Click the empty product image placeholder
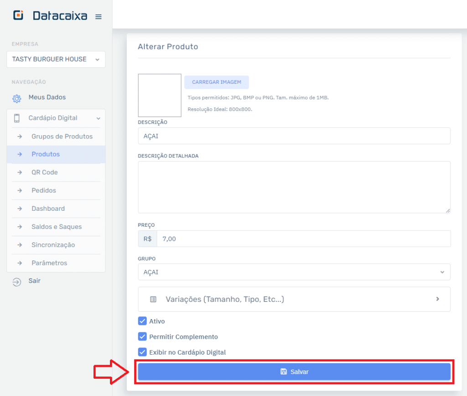The image size is (467, 396). coord(160,96)
